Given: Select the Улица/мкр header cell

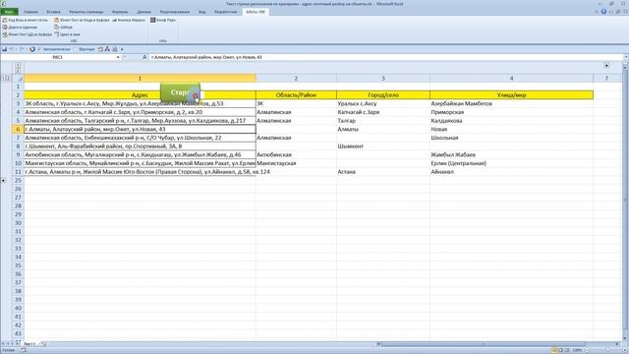Looking at the screenshot, I should coord(511,95).
